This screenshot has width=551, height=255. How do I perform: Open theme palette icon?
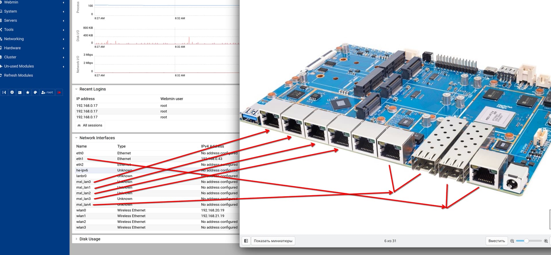35,92
